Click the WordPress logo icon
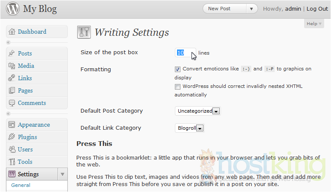Image resolution: width=331 pixels, height=192 pixels. pos(12,9)
